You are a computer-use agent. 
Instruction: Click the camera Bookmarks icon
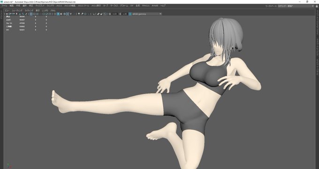click(x=16, y=14)
